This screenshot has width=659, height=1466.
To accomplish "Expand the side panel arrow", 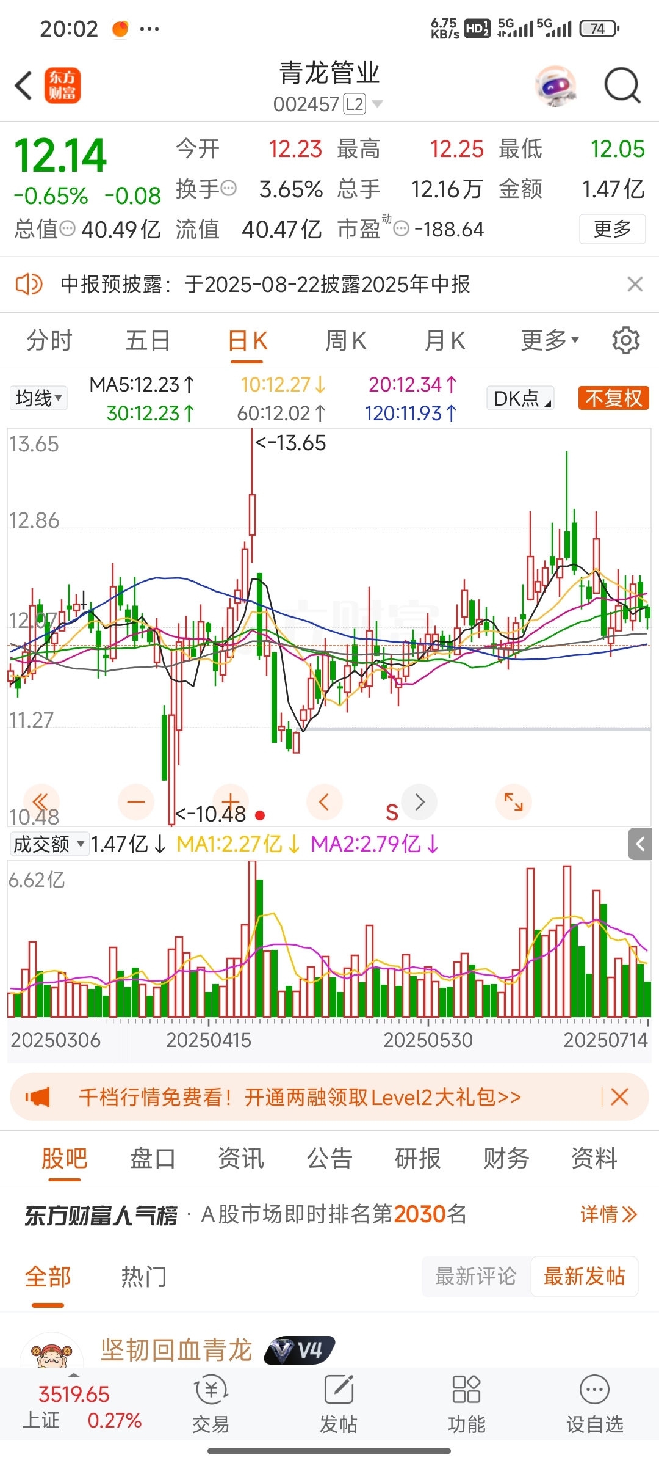I will tap(639, 844).
